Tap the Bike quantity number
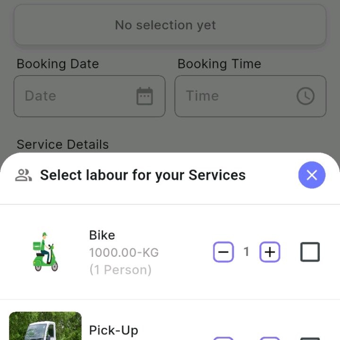The height and width of the screenshot is (340, 340). [x=246, y=252]
